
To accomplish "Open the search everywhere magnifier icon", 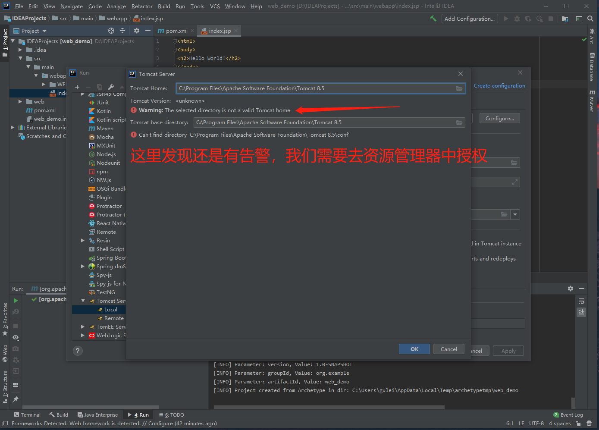I will [590, 19].
